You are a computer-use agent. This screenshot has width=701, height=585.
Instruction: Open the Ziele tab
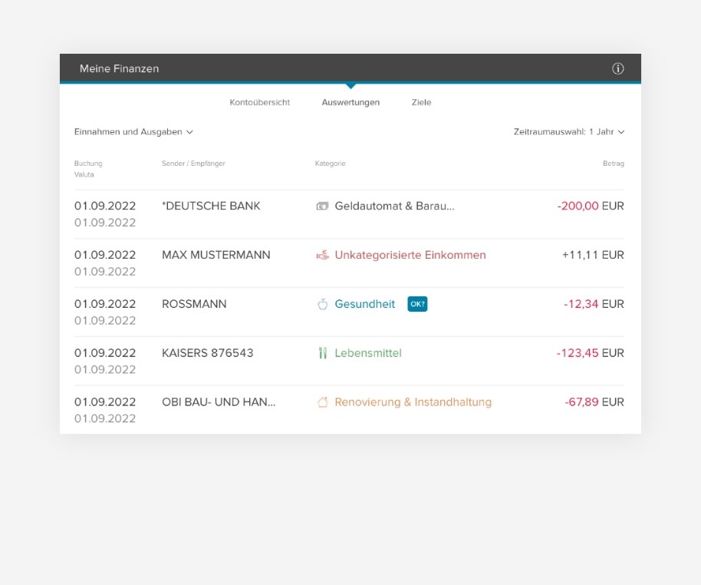(x=421, y=102)
